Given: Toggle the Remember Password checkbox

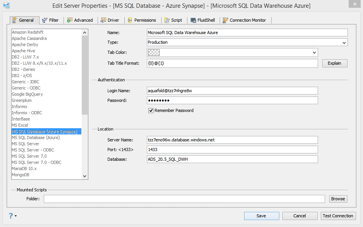Looking at the screenshot, I should pyautogui.click(x=151, y=110).
